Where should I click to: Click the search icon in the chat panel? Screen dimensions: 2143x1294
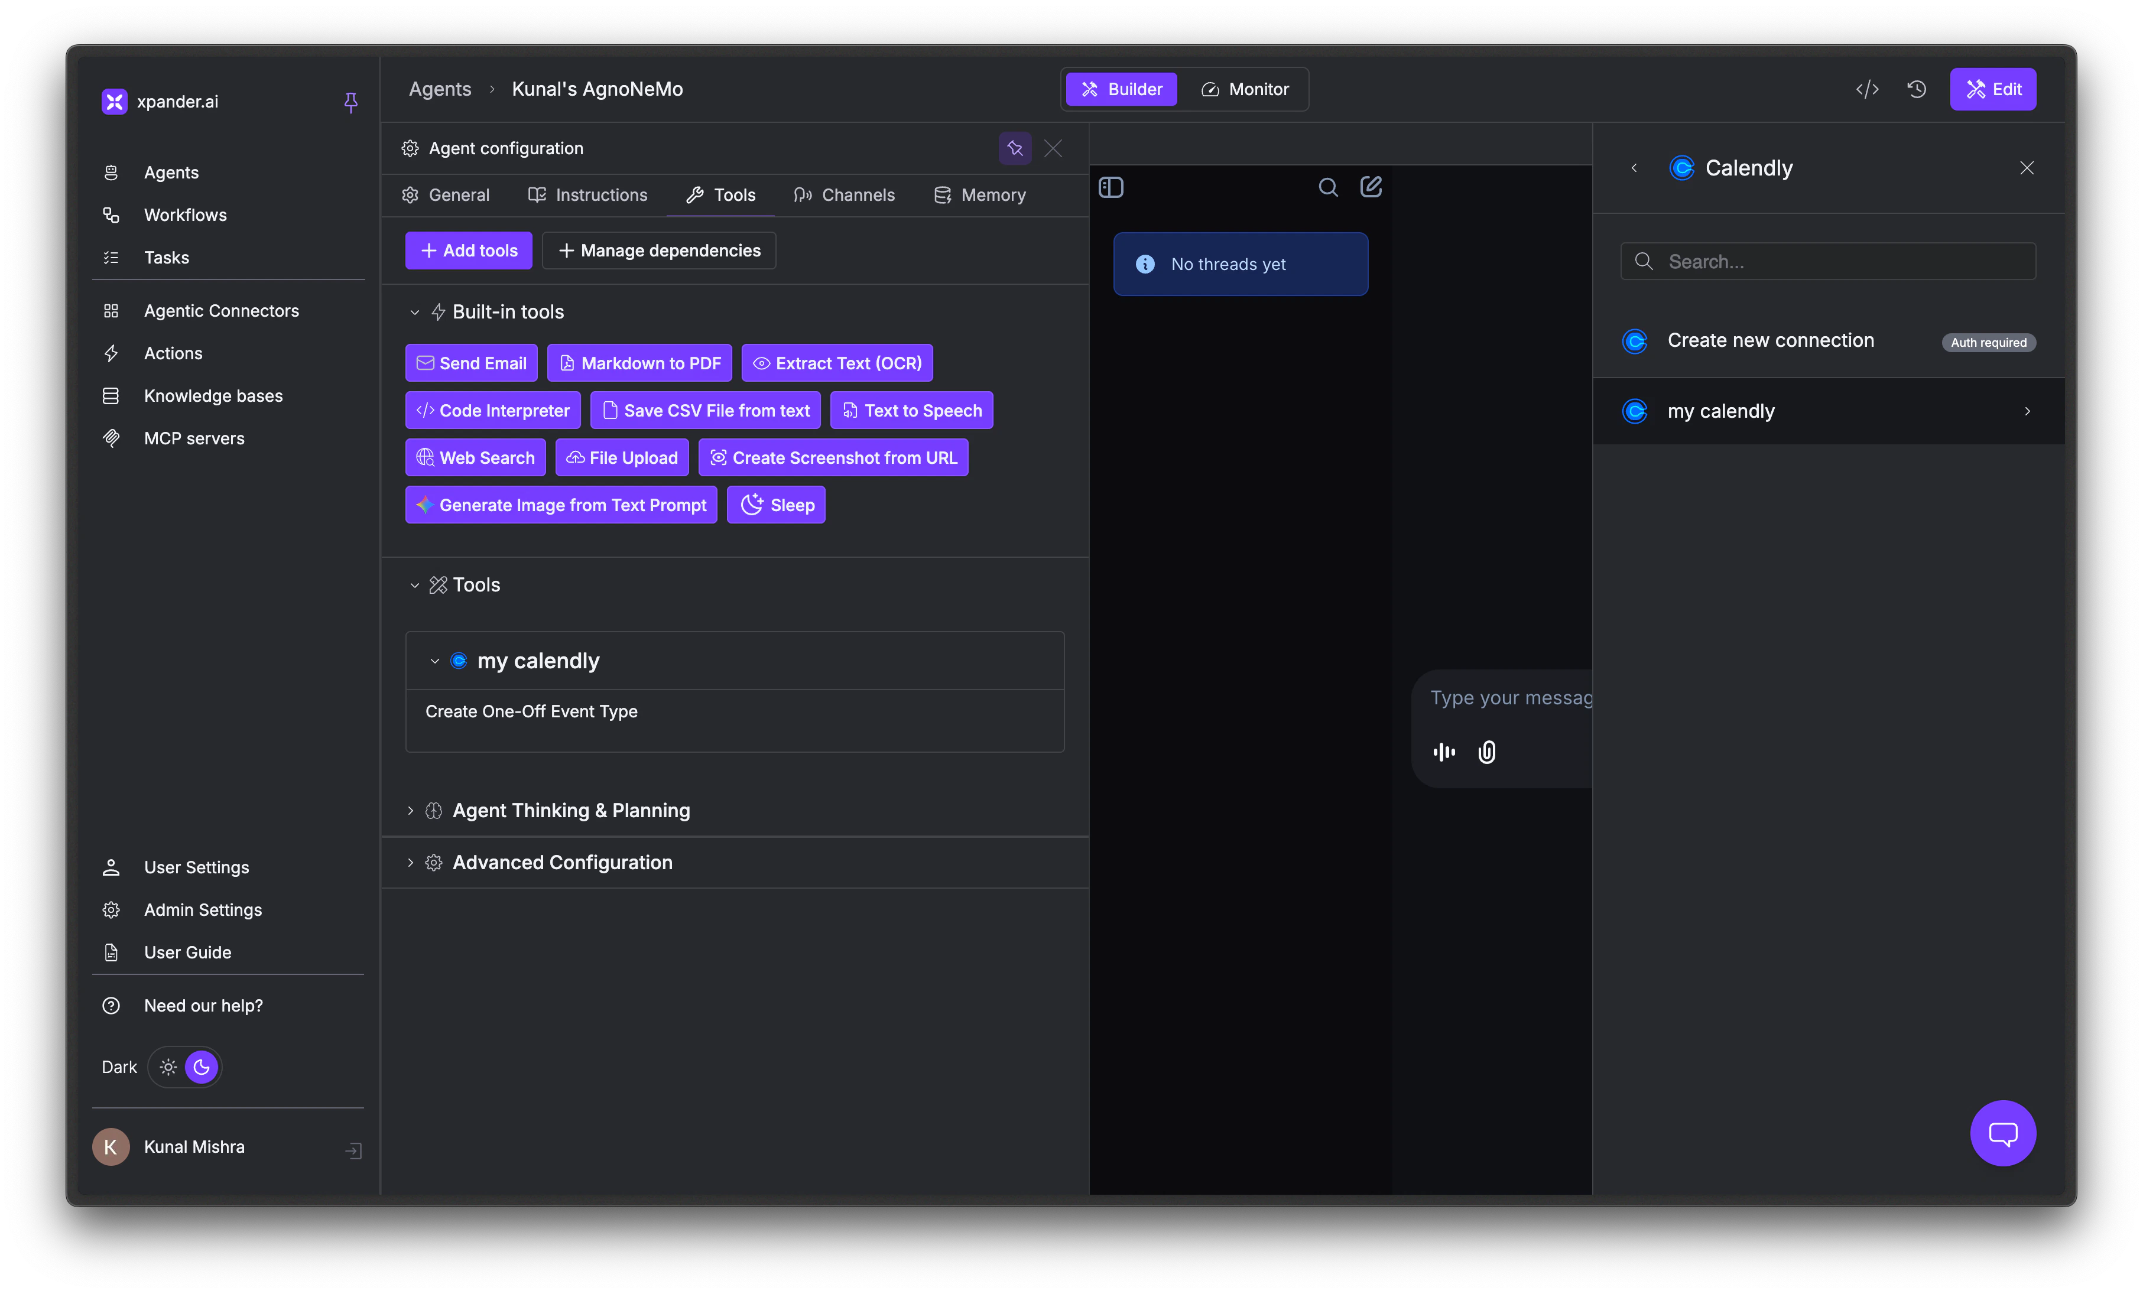1328,186
